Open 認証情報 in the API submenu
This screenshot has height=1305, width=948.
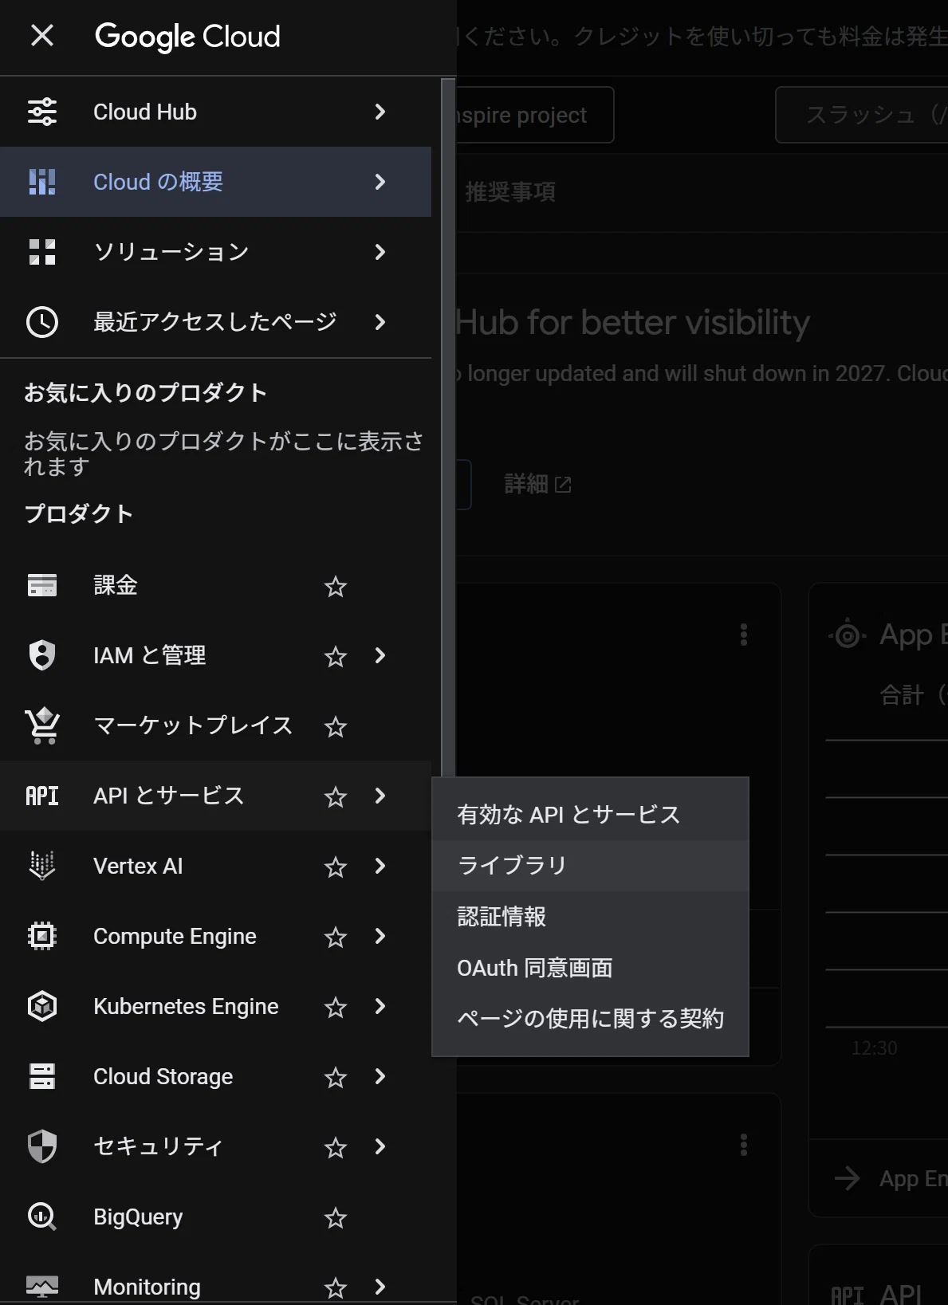click(x=590, y=917)
